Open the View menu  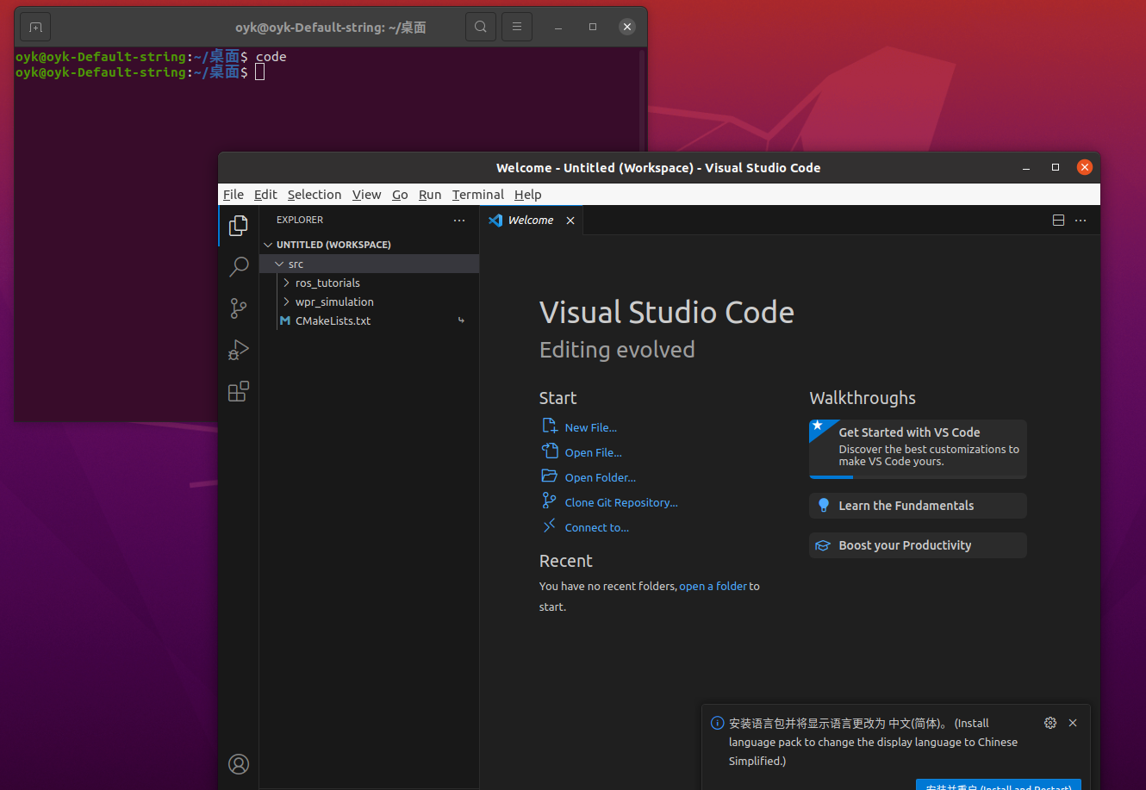pos(366,195)
